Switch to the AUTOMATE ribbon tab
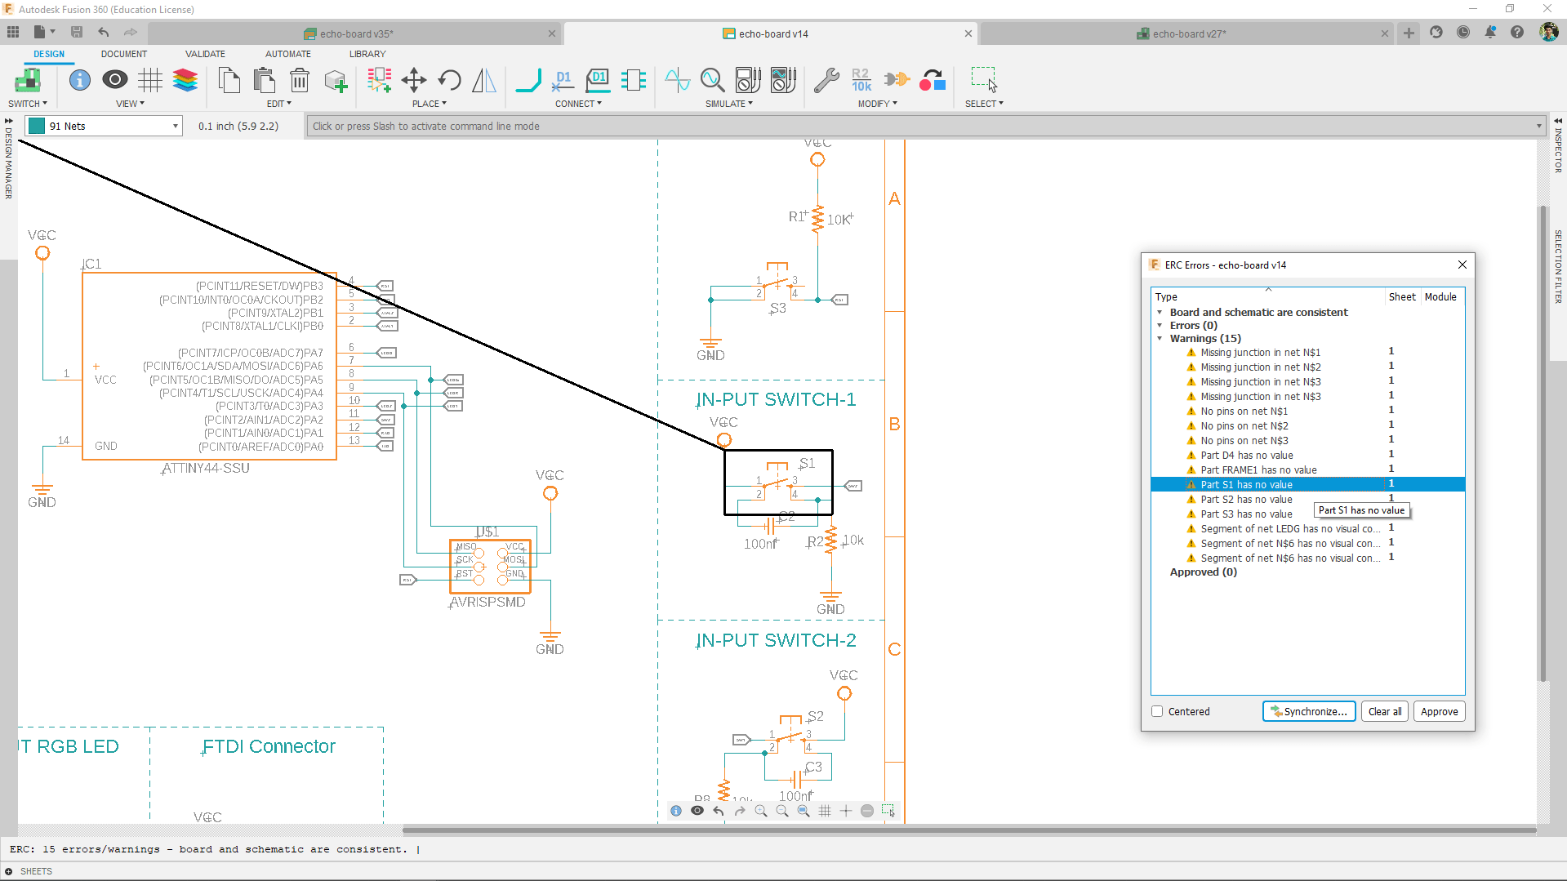The width and height of the screenshot is (1567, 881). [288, 54]
